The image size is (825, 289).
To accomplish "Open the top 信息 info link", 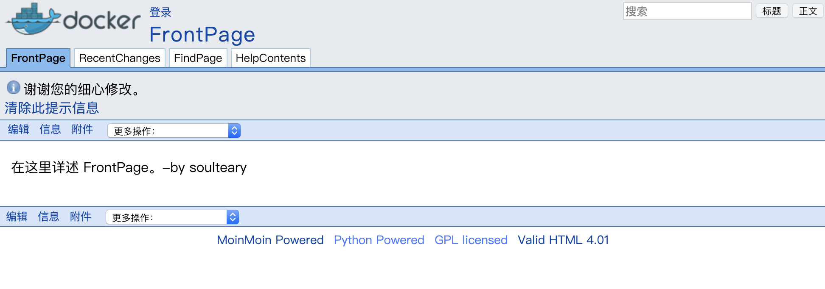I will (x=50, y=129).
